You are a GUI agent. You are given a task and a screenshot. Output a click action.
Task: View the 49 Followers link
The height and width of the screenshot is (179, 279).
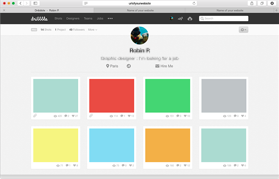click(x=77, y=30)
